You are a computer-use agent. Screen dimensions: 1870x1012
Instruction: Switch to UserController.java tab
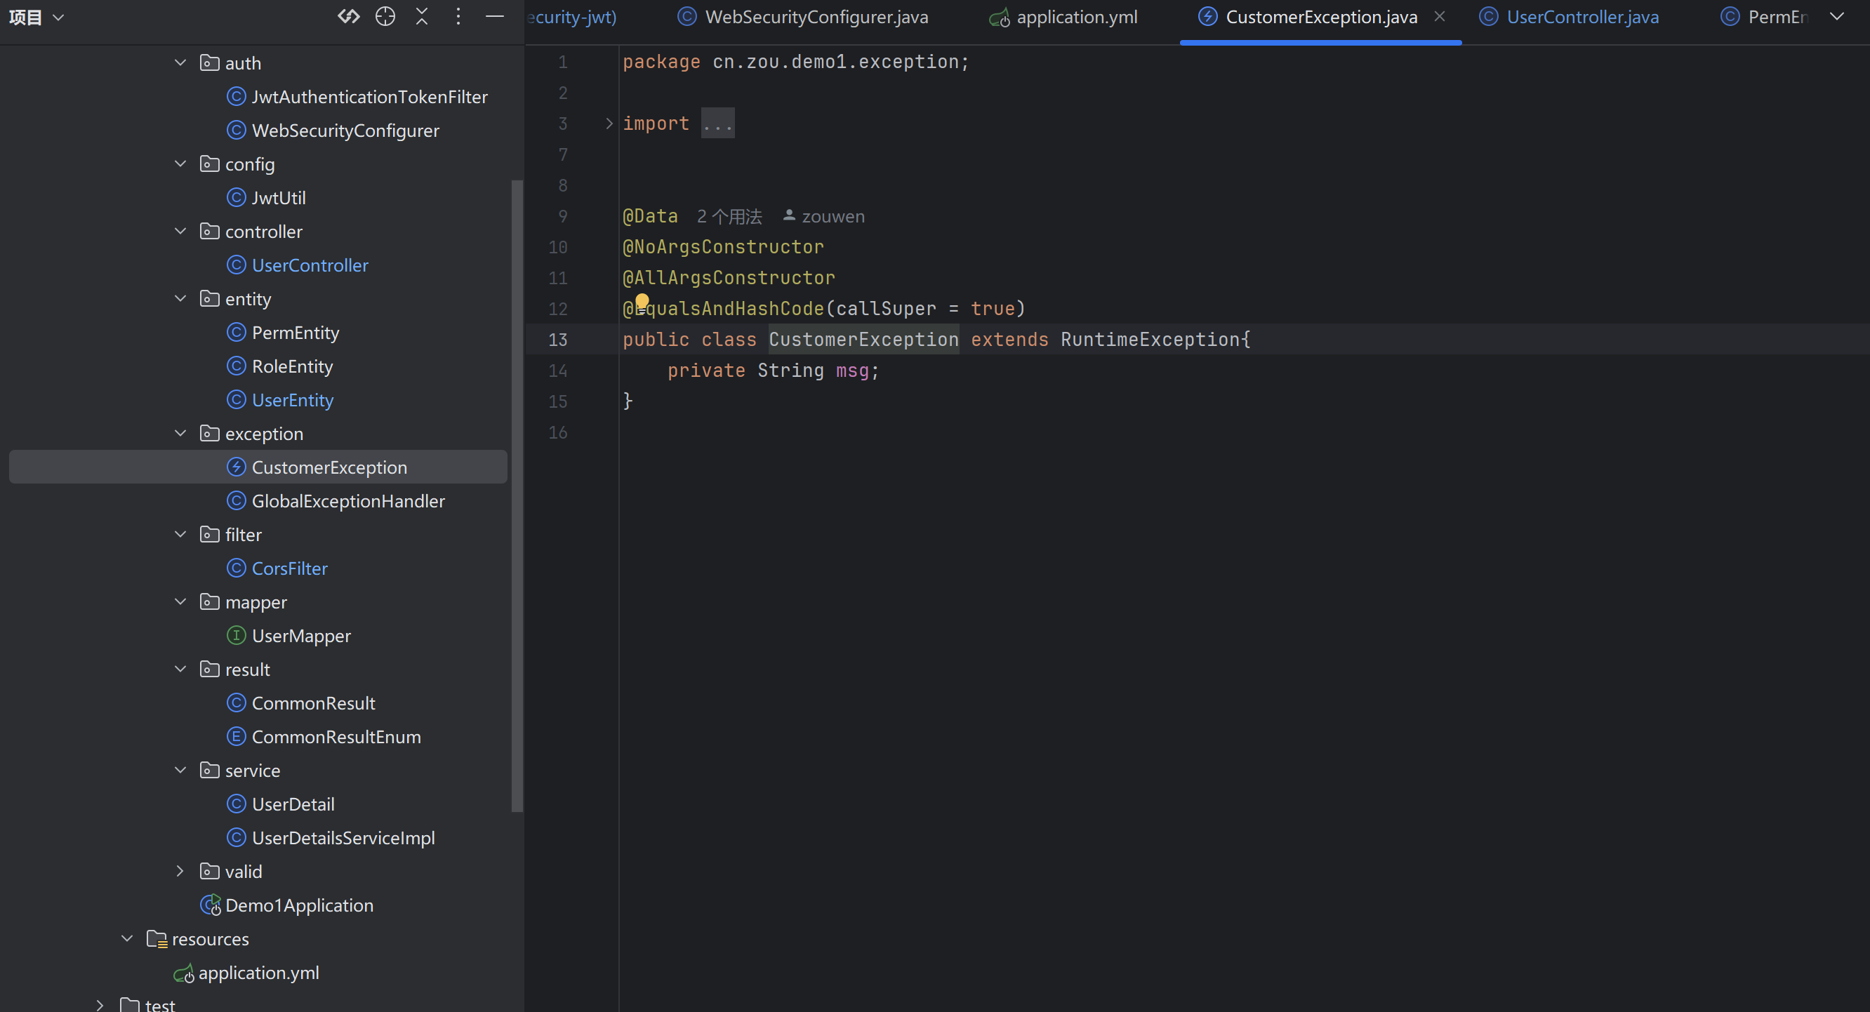pyautogui.click(x=1569, y=17)
